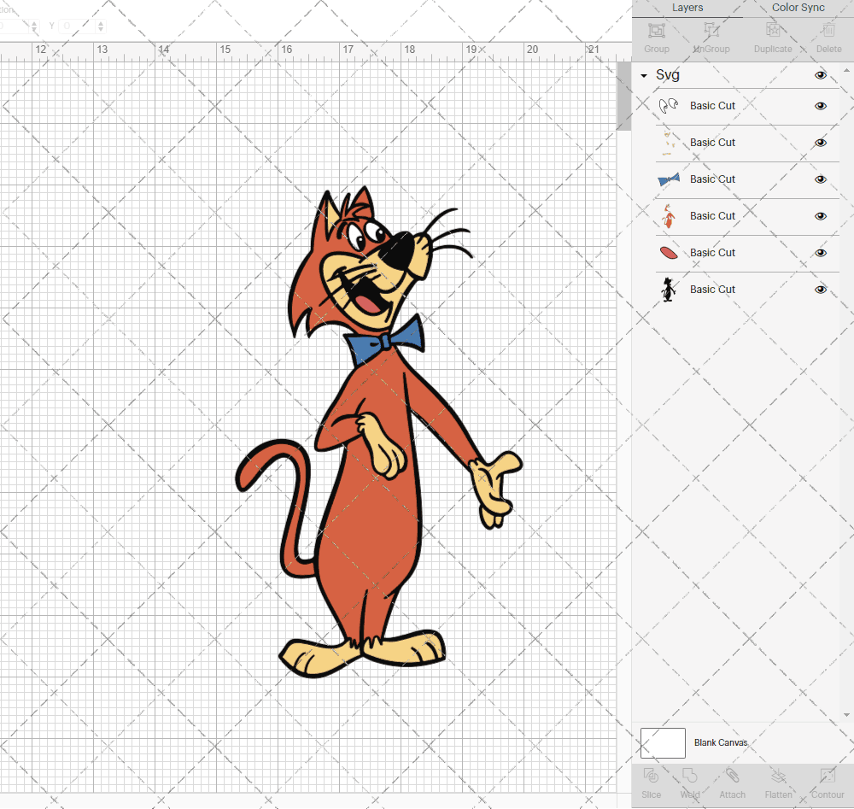Viewport: 854px width, 809px height.
Task: Click the Blank Canvas label
Action: point(721,742)
